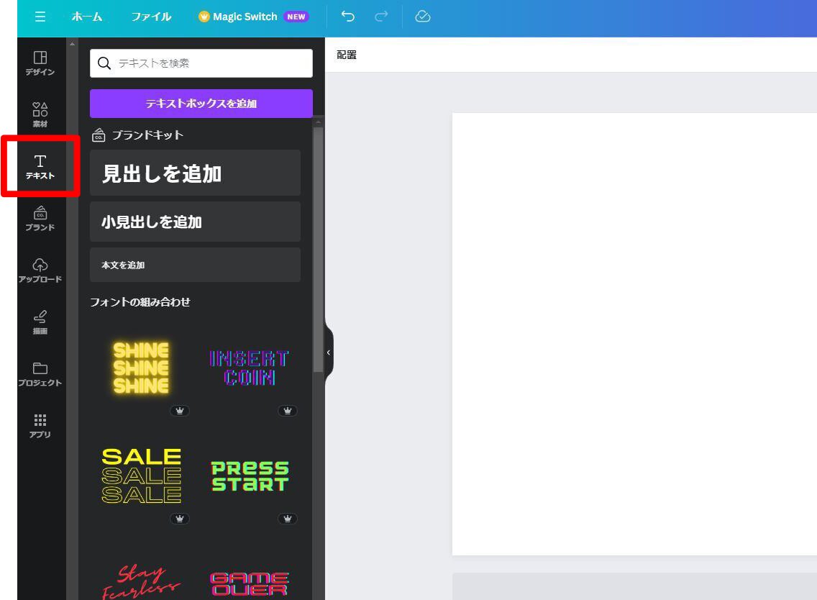This screenshot has height=600, width=817.
Task: Open the アップロード sidebar tab
Action: [40, 270]
